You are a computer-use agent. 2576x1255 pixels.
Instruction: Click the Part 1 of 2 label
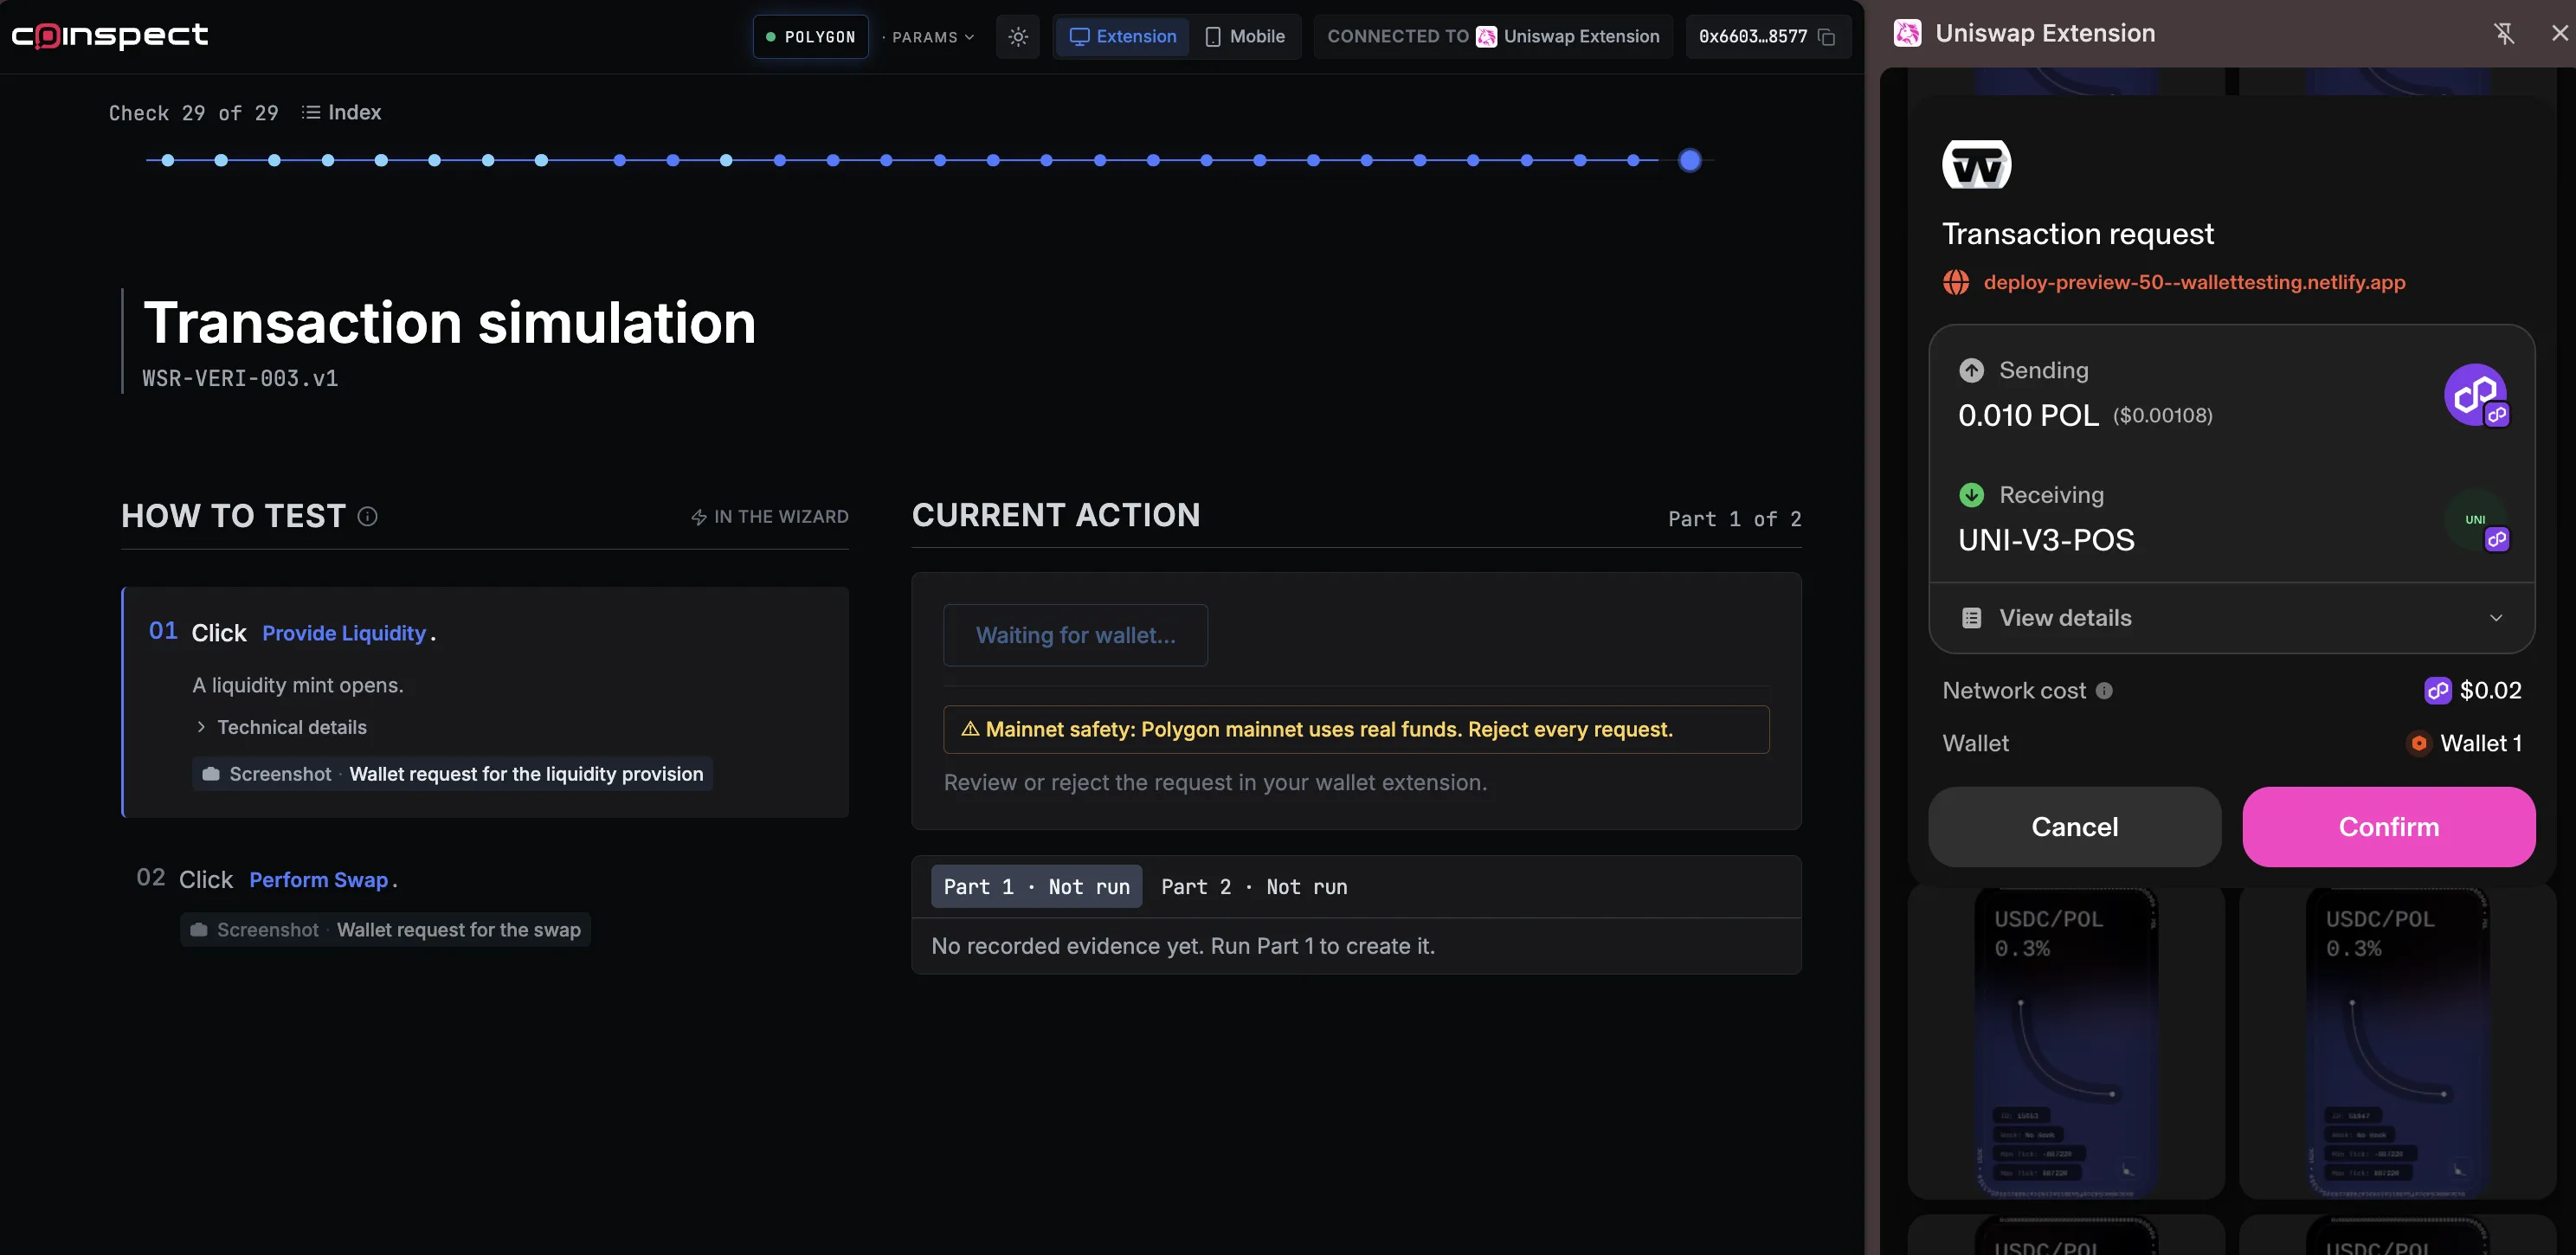(1734, 519)
